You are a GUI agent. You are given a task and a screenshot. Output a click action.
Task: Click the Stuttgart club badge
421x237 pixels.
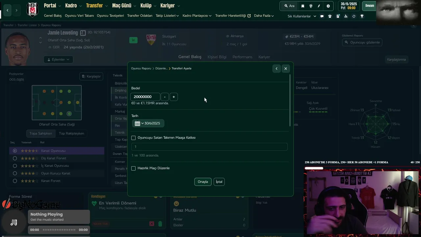(x=151, y=40)
